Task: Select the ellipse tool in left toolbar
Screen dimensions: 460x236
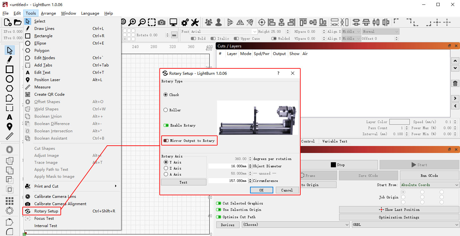Action: (10, 79)
